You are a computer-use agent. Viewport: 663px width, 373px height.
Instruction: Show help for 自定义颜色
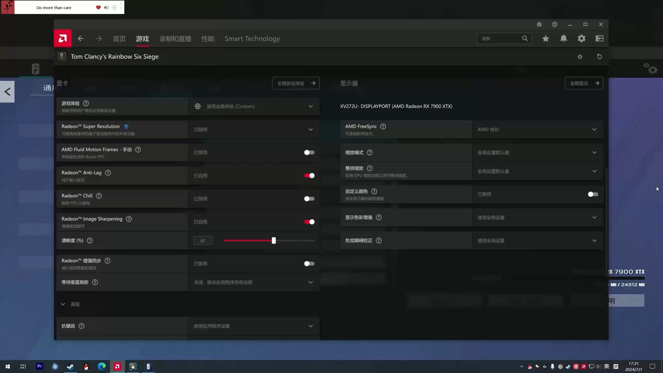click(x=374, y=191)
